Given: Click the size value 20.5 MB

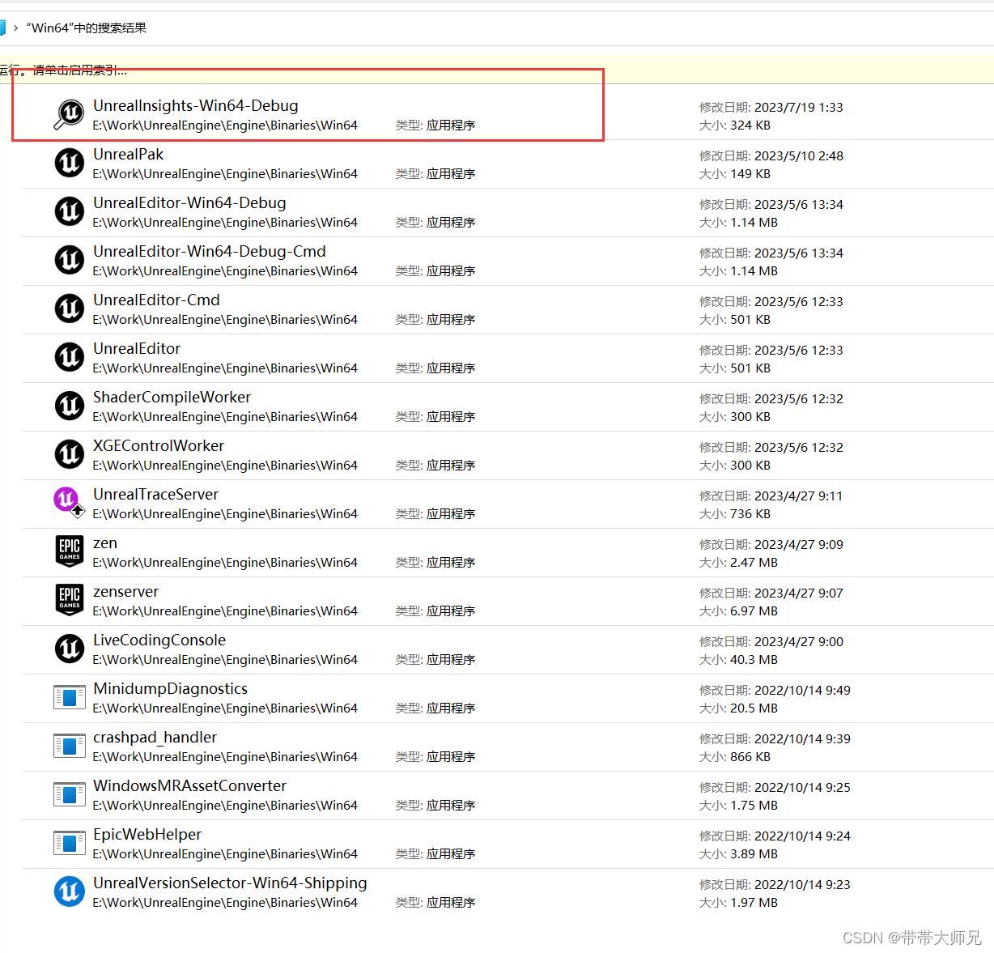Looking at the screenshot, I should point(754,708).
